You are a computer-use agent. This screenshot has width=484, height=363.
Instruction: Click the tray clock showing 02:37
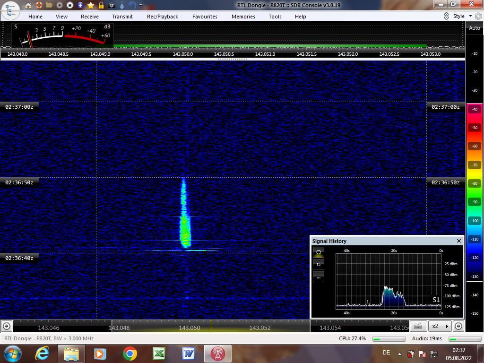pyautogui.click(x=458, y=354)
